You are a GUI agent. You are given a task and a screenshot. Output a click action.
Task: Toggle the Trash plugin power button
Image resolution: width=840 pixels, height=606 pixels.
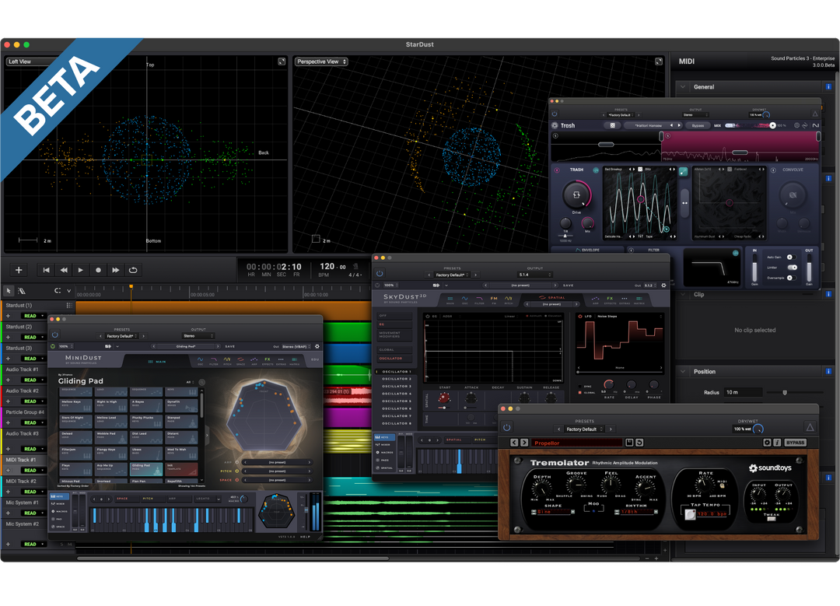pos(555,114)
